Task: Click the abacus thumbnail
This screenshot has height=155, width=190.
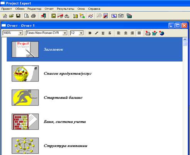Action: tap(25, 122)
